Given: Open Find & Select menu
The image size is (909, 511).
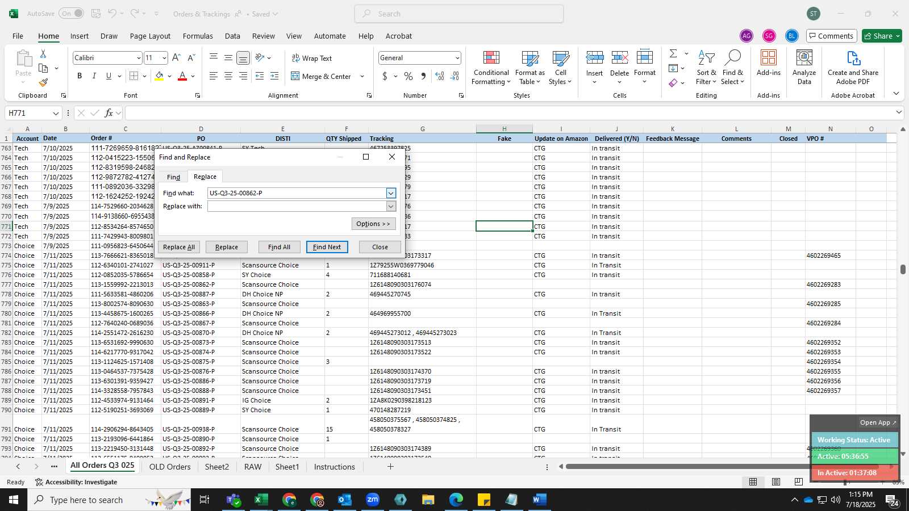Looking at the screenshot, I should [x=733, y=68].
